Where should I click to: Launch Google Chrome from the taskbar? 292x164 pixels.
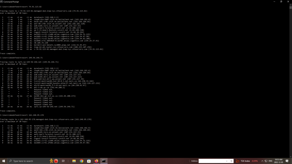pos(81,161)
